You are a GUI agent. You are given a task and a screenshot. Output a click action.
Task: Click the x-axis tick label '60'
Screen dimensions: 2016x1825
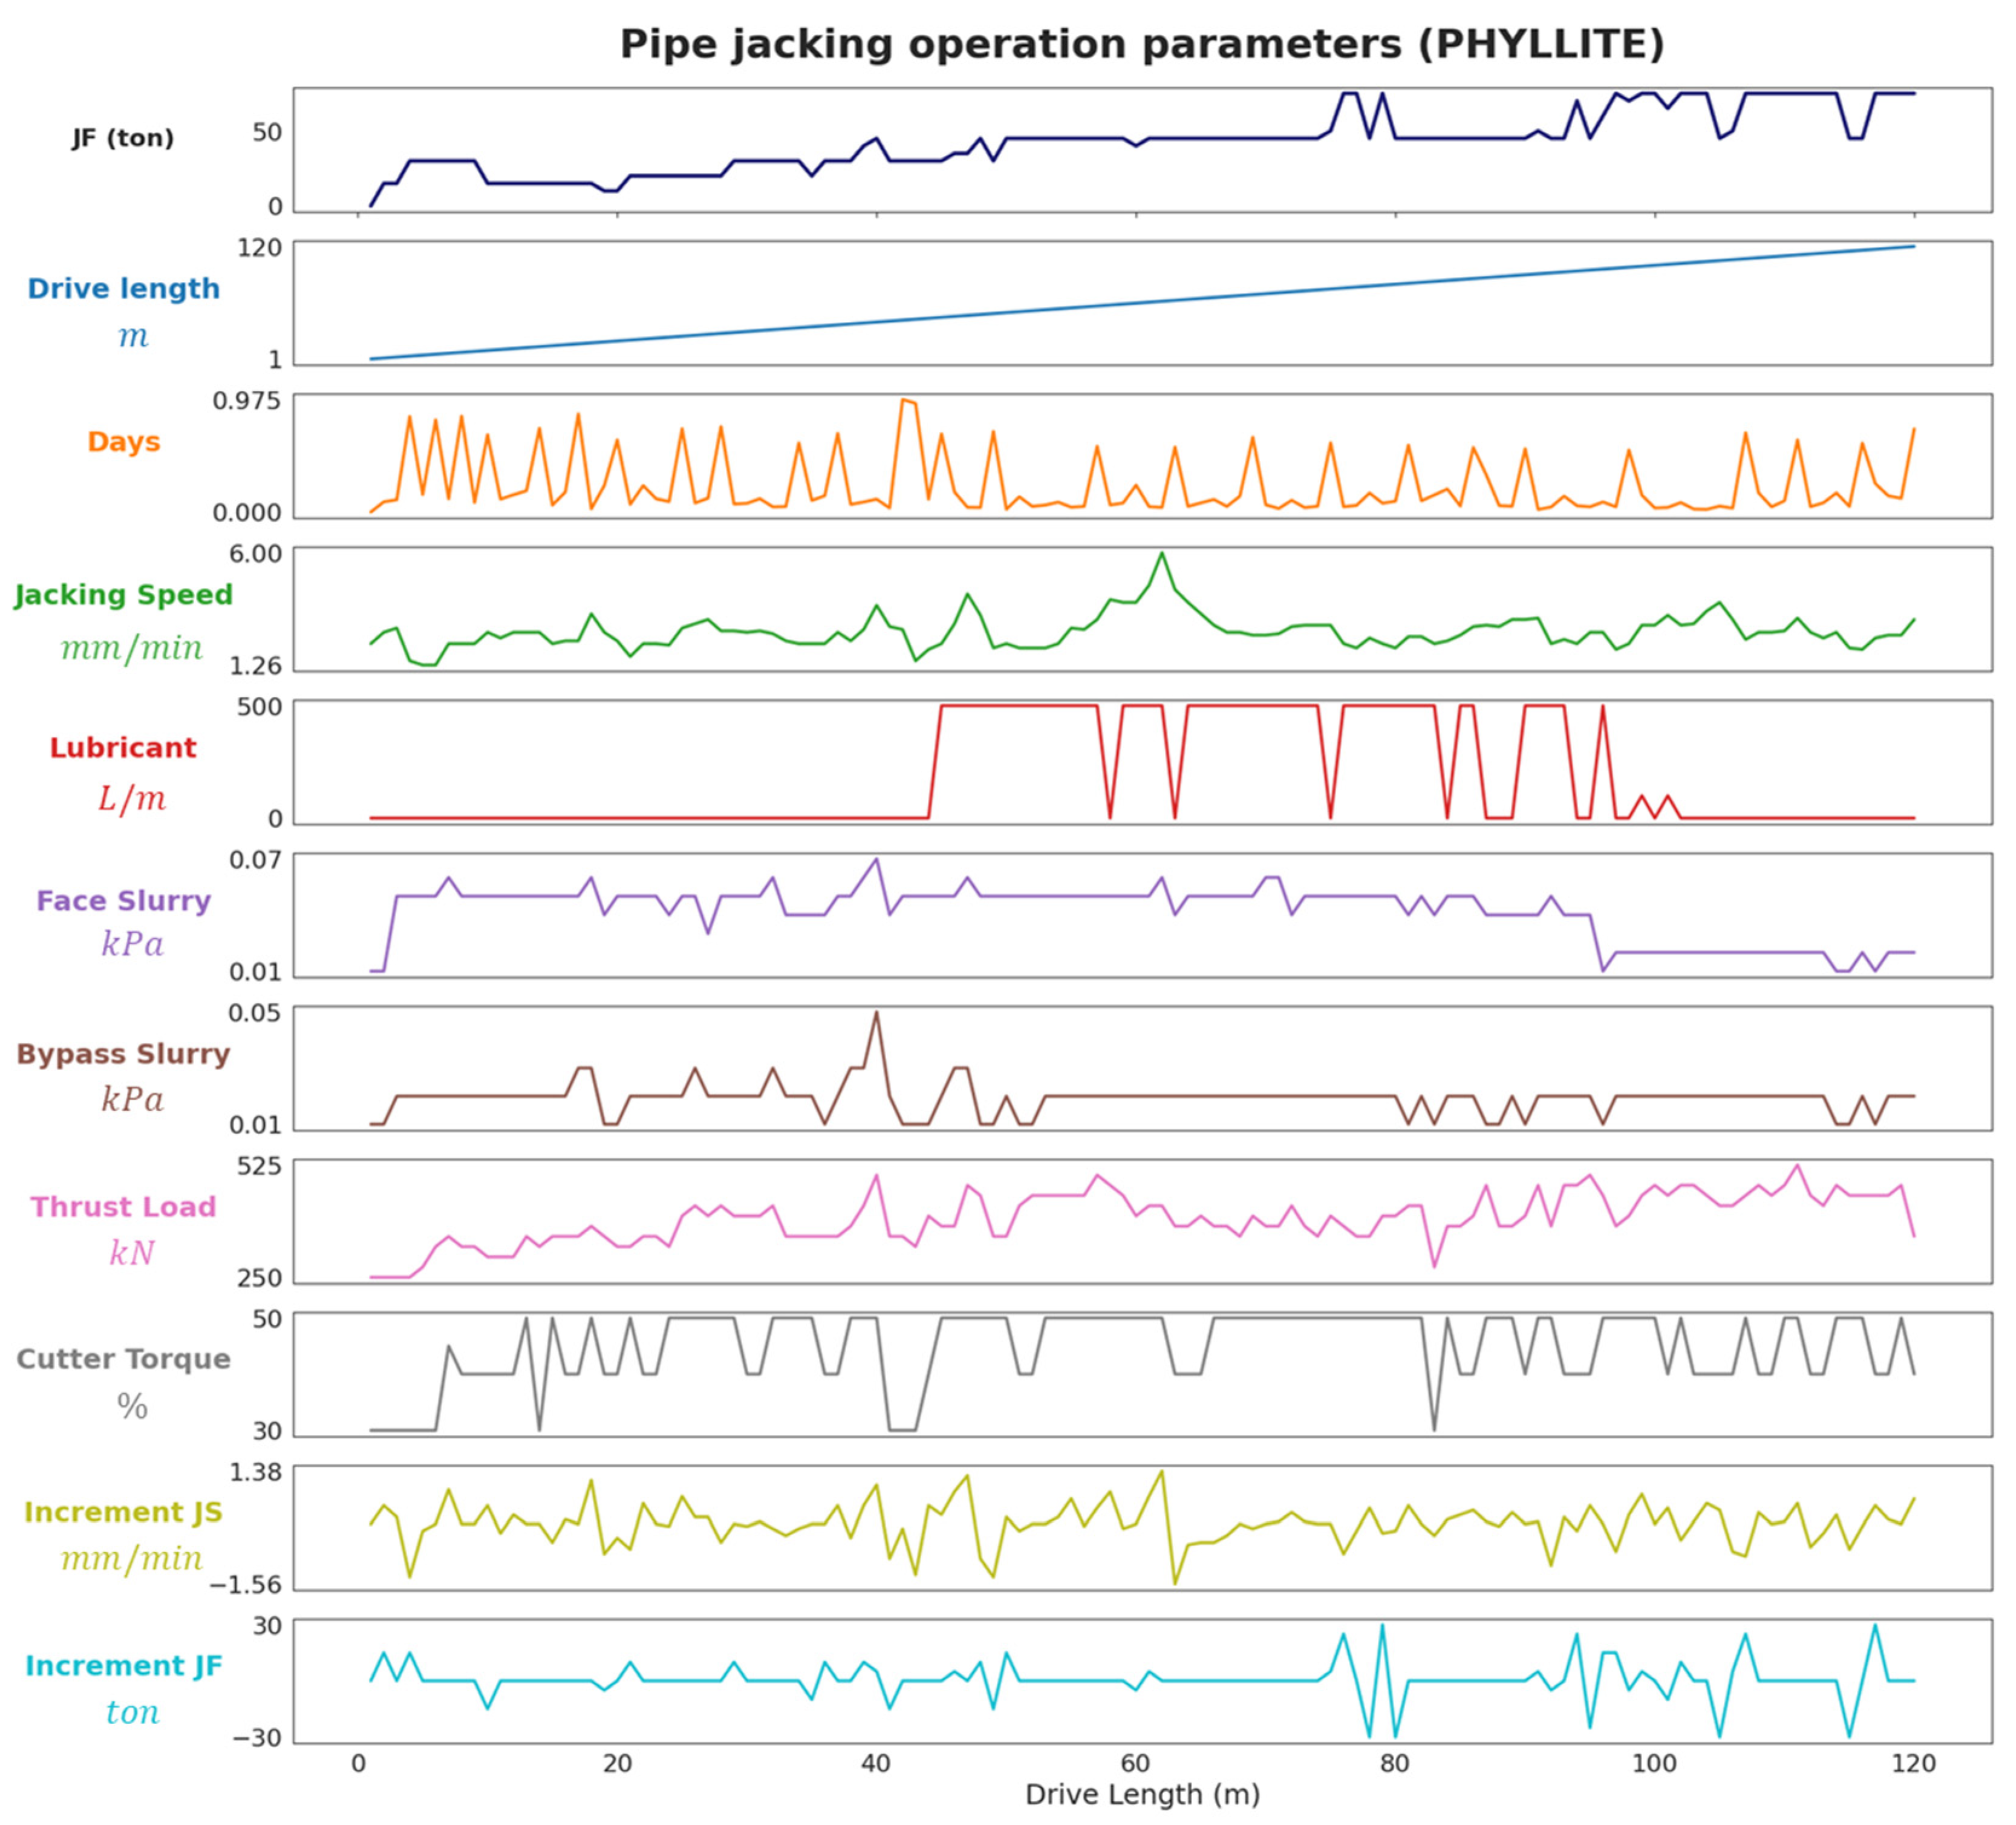click(x=1136, y=1763)
